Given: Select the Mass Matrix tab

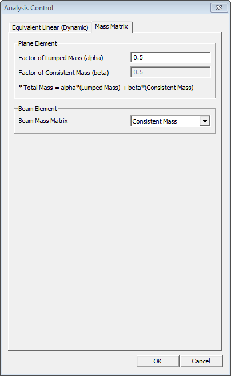Looking at the screenshot, I should pos(111,26).
